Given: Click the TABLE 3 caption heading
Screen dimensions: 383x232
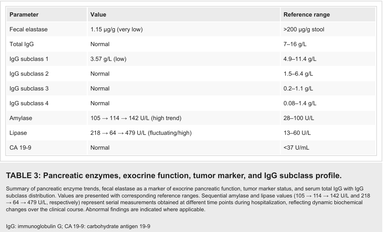Looking at the screenshot, I should [174, 175].
